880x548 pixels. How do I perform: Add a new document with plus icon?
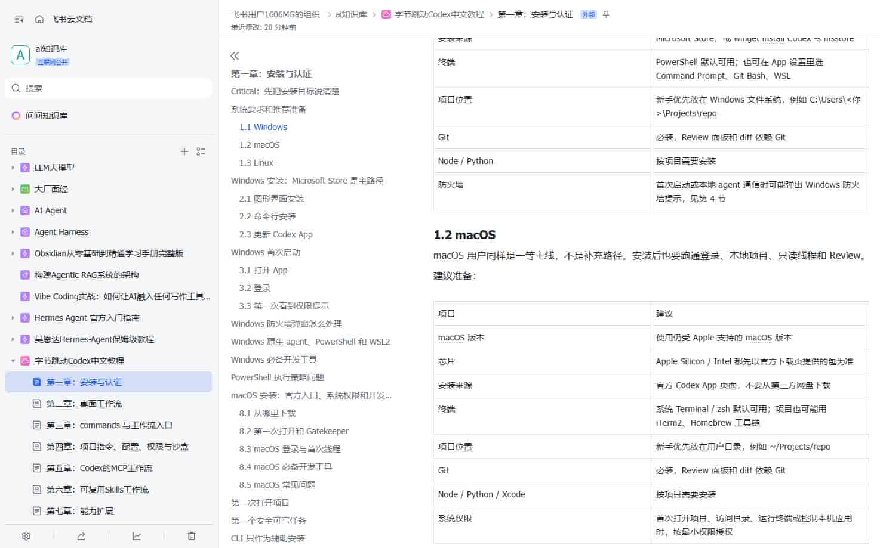pos(184,151)
